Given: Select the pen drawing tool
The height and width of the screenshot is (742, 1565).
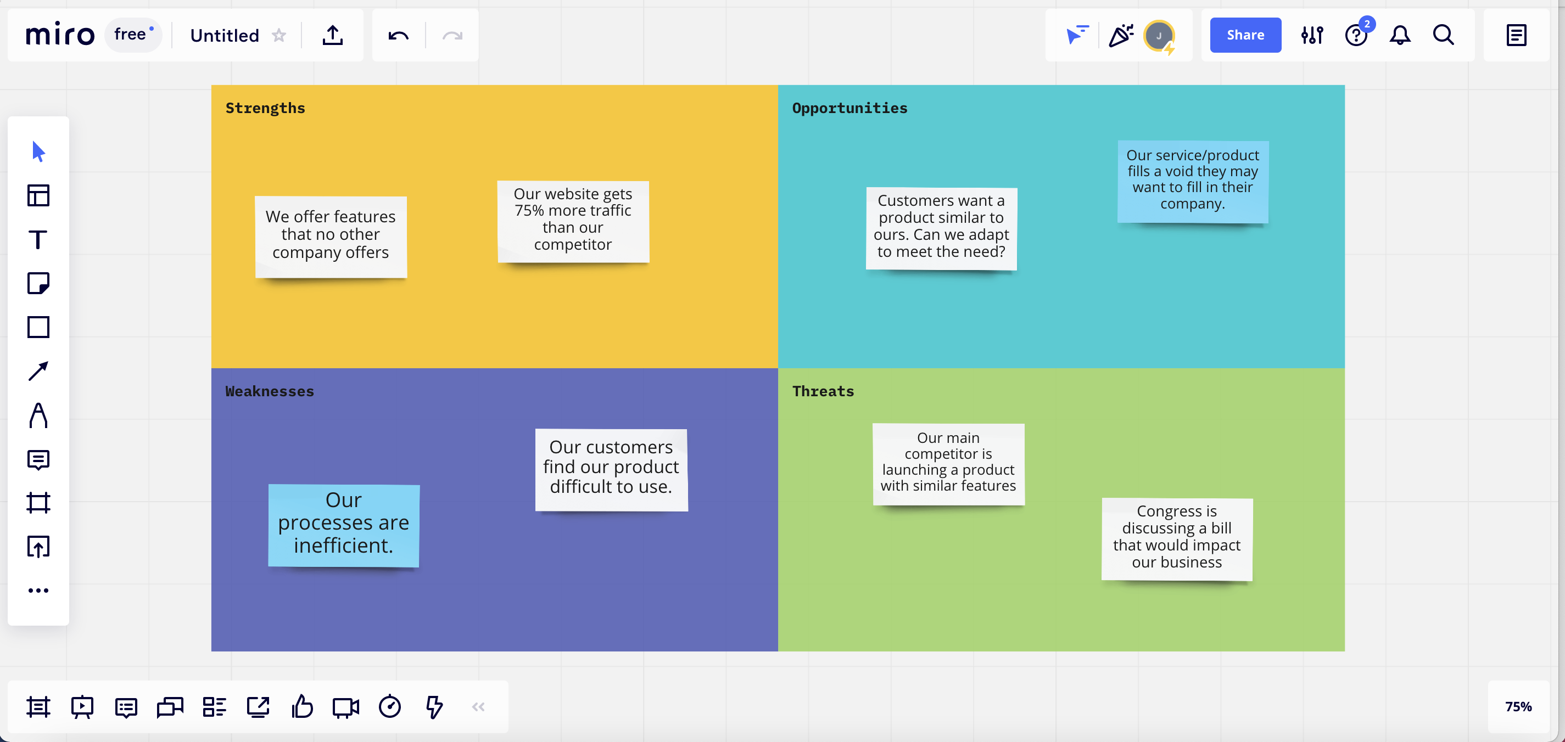Looking at the screenshot, I should (x=38, y=415).
